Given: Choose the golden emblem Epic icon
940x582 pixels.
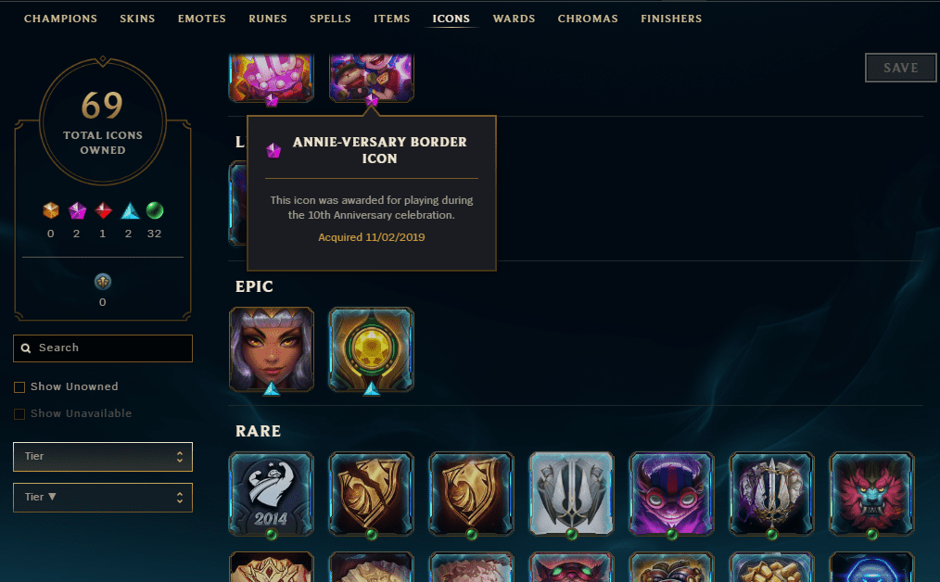Looking at the screenshot, I should pos(371,348).
